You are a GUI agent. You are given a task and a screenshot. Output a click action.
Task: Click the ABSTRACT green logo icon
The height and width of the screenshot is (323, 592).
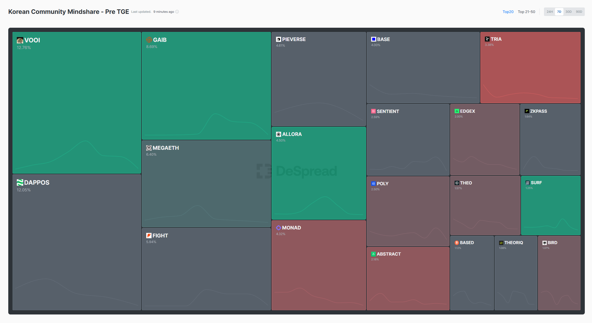click(x=374, y=254)
